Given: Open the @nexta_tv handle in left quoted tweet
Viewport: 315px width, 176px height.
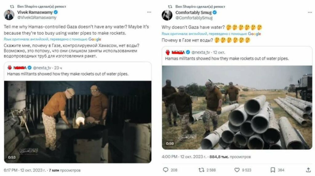Looking at the screenshot, I should [x=41, y=67].
